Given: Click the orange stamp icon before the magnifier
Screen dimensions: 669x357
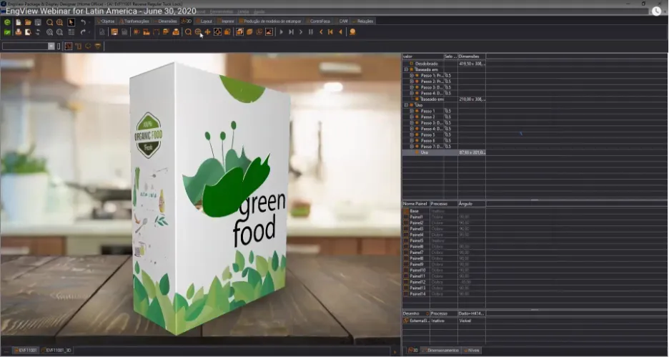Looking at the screenshot, I should 176,32.
